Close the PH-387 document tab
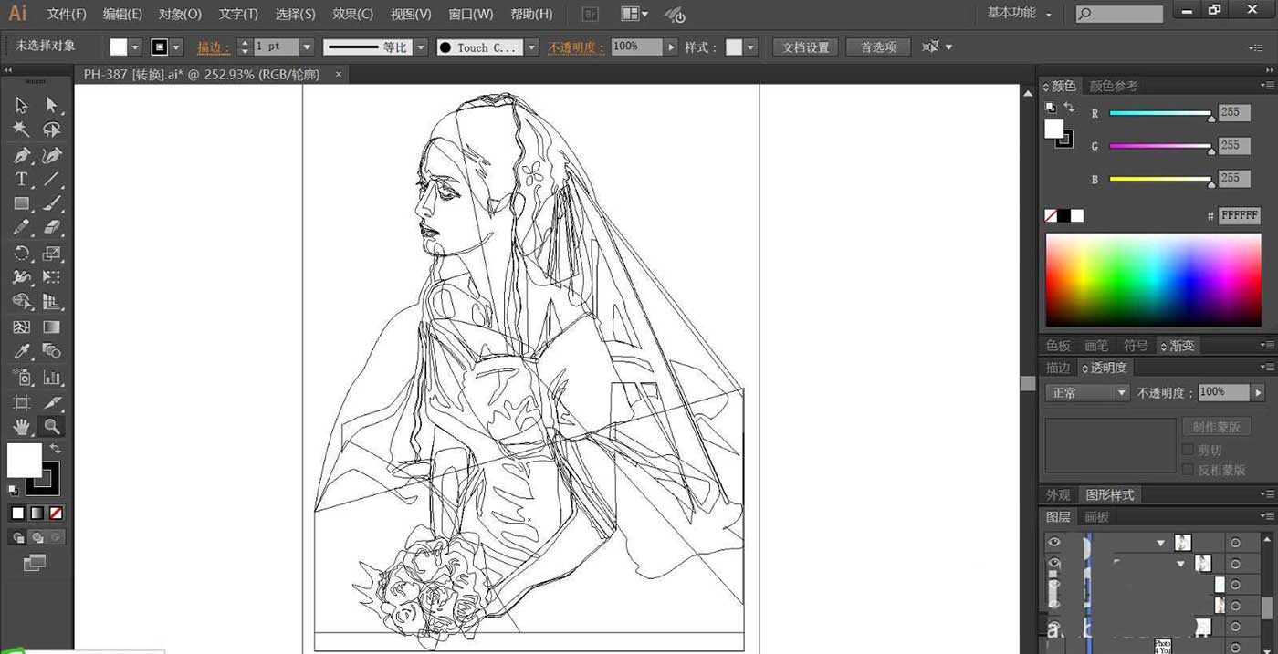Viewport: 1278px width, 654px height. point(339,74)
